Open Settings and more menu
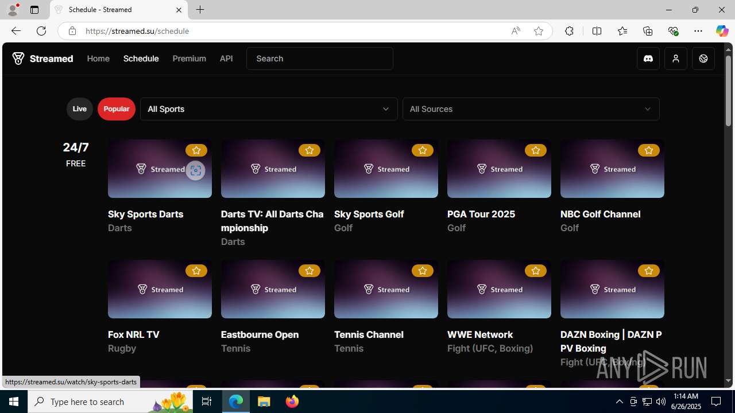 pos(698,31)
